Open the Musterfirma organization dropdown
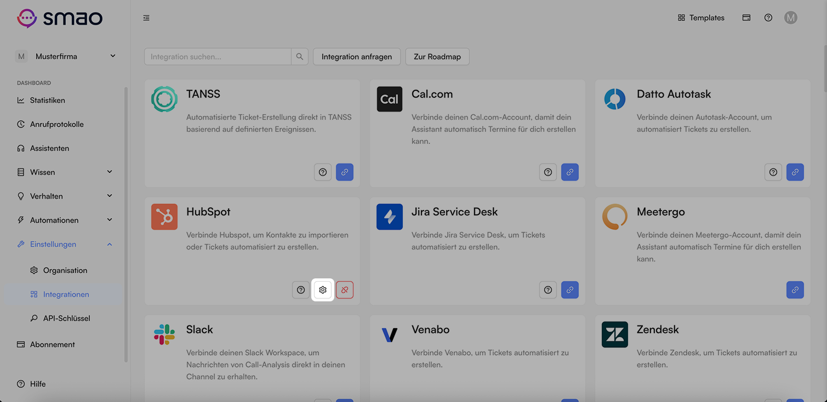Viewport: 827px width, 402px height. point(66,56)
